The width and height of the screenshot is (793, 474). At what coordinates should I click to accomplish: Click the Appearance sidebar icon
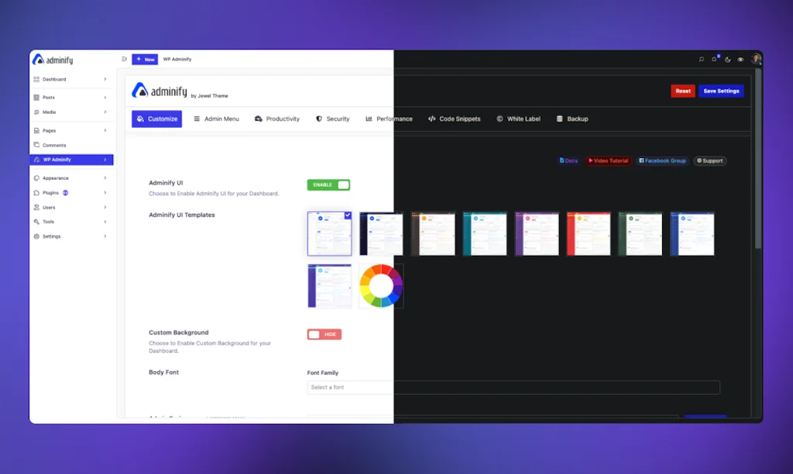36,178
